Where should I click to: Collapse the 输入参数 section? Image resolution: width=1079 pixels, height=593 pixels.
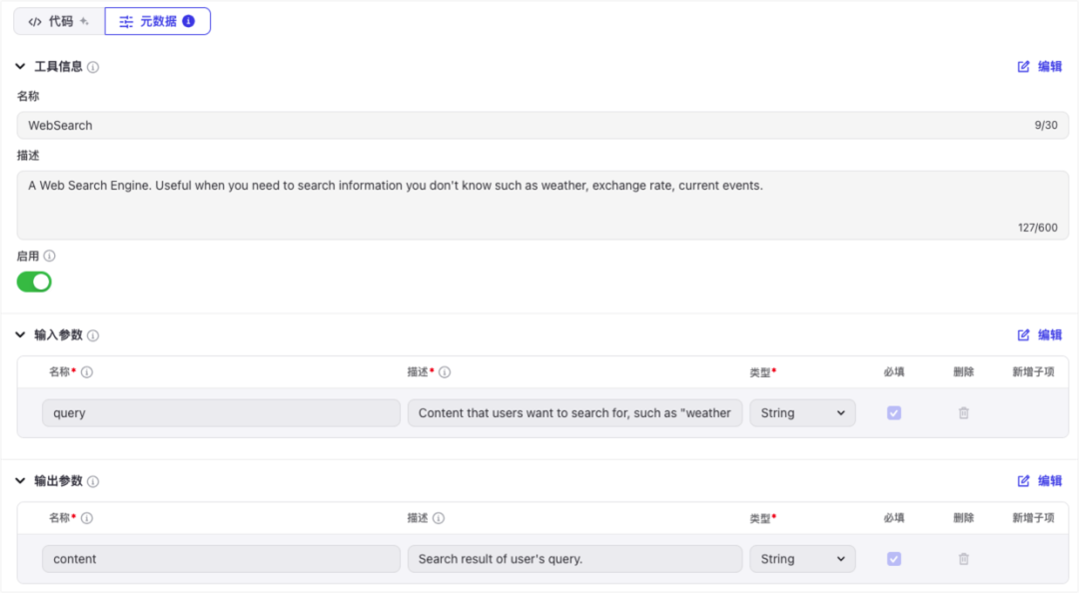click(21, 335)
